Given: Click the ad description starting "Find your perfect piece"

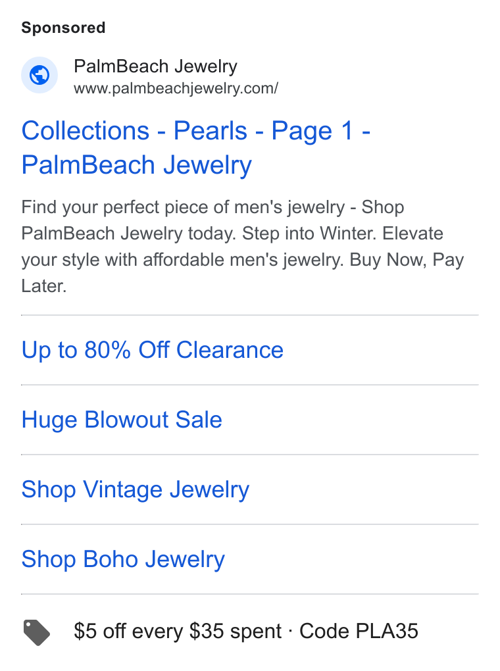Looking at the screenshot, I should click(243, 247).
